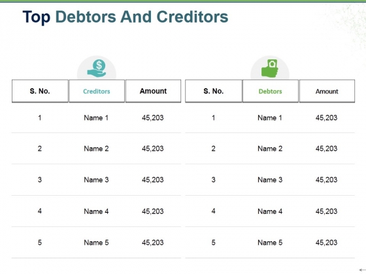This screenshot has width=366, height=274.
Task: Click serial number 5 in debtors table
Action: pos(213,242)
